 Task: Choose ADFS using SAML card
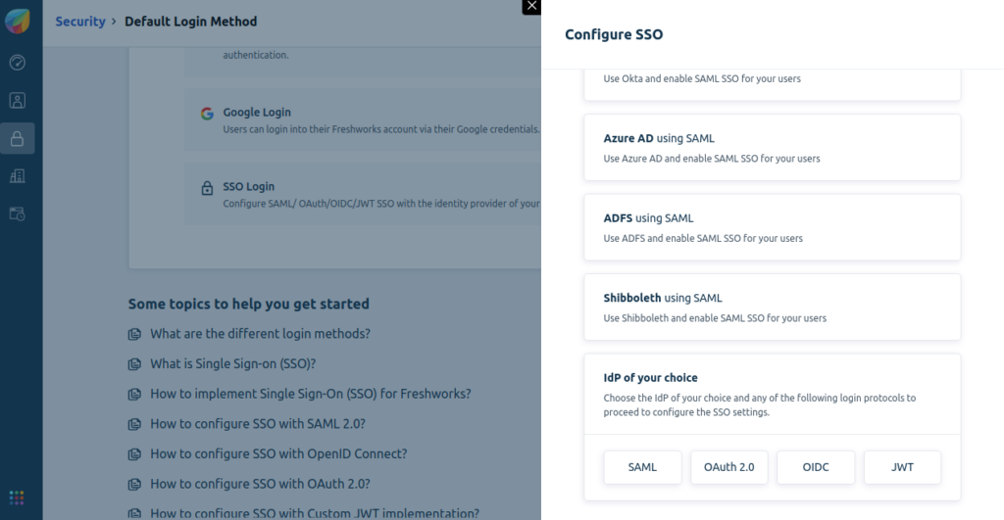tap(773, 227)
